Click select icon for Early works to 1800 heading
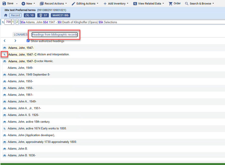Image resolution: width=225 pixels, height=165 pixels. point(5,129)
